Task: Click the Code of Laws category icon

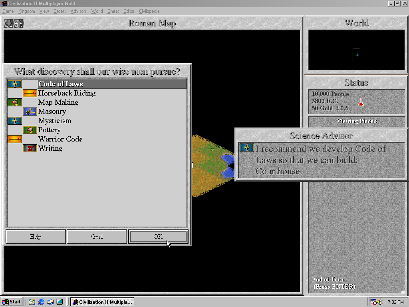Action: tap(15, 84)
